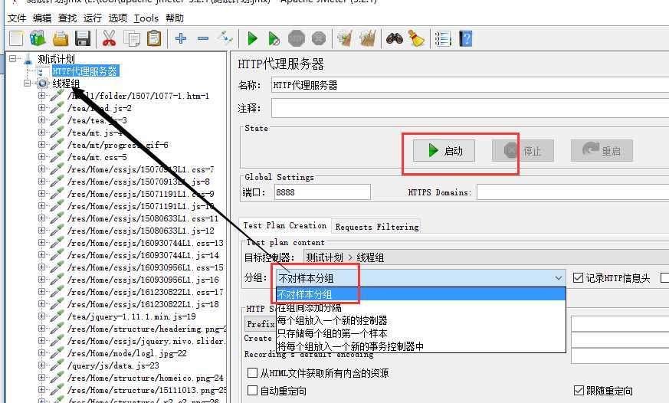Click the 线程组 gear icon in tree
Image resolution: width=669 pixels, height=403 pixels.
43,84
